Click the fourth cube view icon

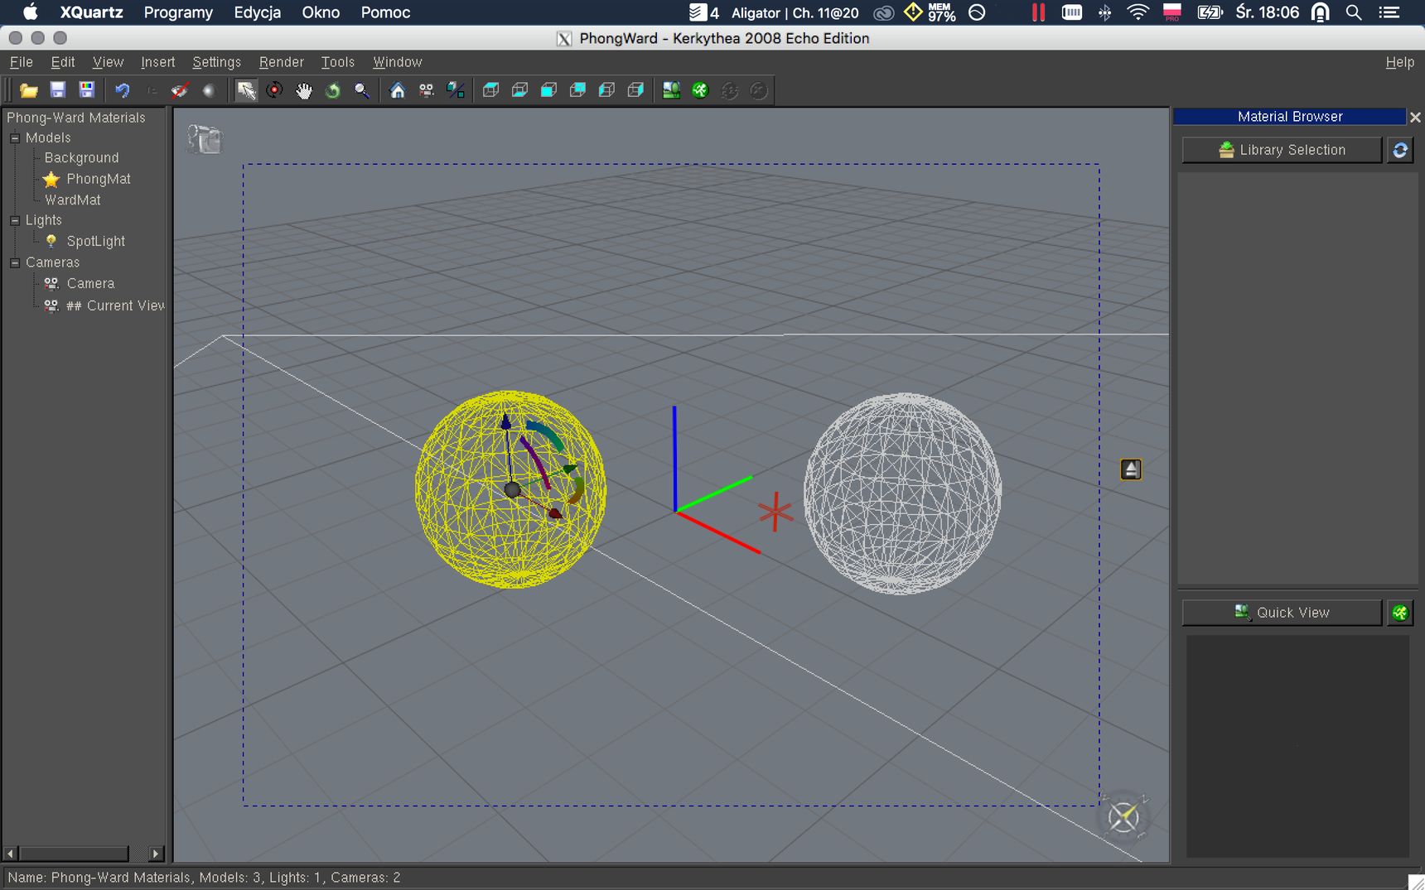click(578, 90)
